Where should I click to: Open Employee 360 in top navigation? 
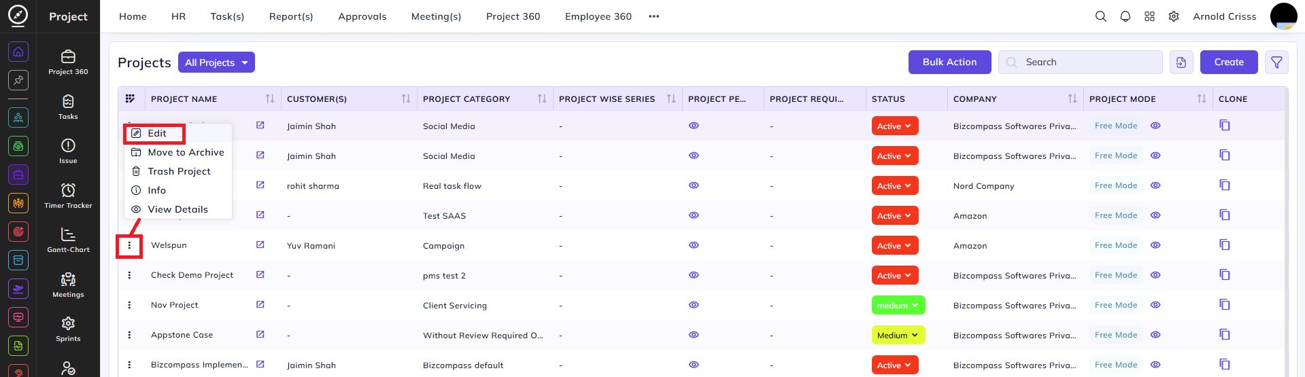pos(598,16)
